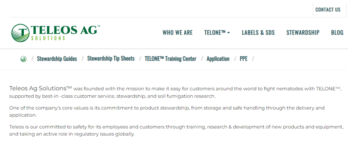This screenshot has width=348, height=148.
Task: Go to TELONE™ Training Center link
Action: tap(171, 59)
